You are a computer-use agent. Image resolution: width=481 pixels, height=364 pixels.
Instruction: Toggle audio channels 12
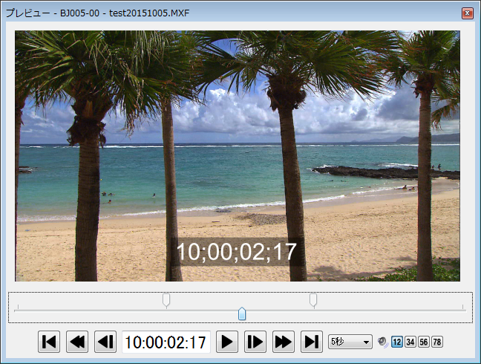pos(397,342)
